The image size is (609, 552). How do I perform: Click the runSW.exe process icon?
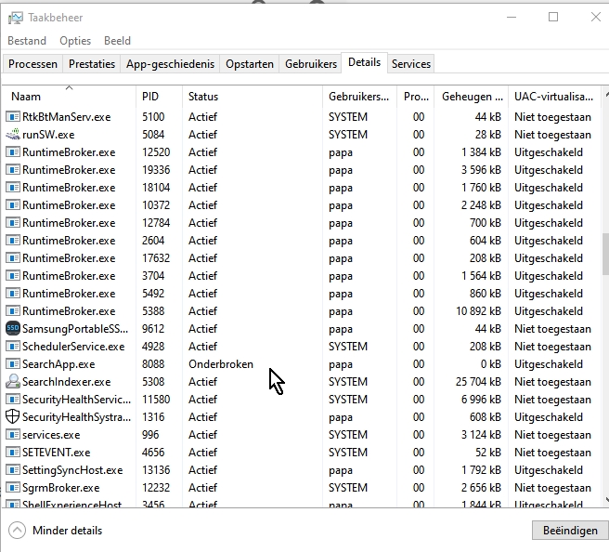[13, 135]
